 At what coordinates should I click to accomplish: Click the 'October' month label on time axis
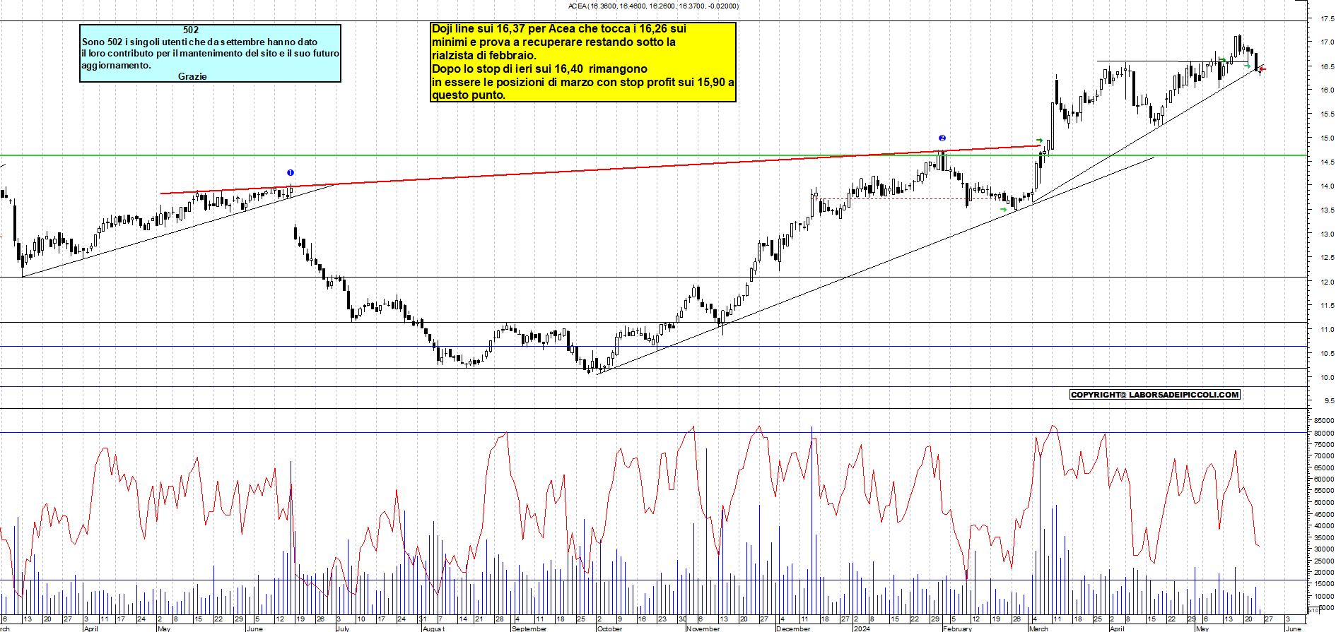point(610,628)
